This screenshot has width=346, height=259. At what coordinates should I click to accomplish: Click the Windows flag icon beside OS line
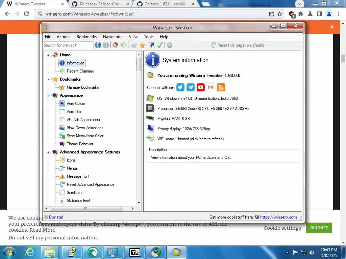click(x=150, y=98)
